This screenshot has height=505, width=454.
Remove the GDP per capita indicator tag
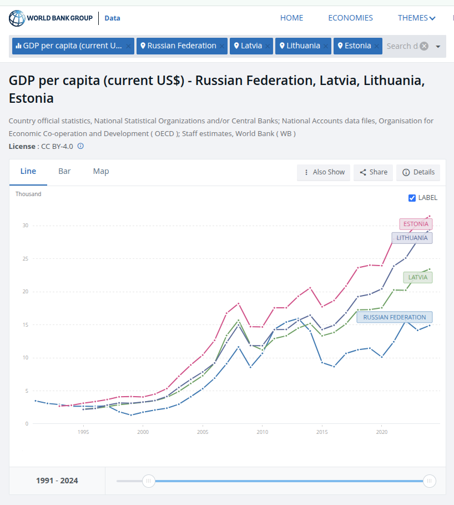tap(128, 46)
